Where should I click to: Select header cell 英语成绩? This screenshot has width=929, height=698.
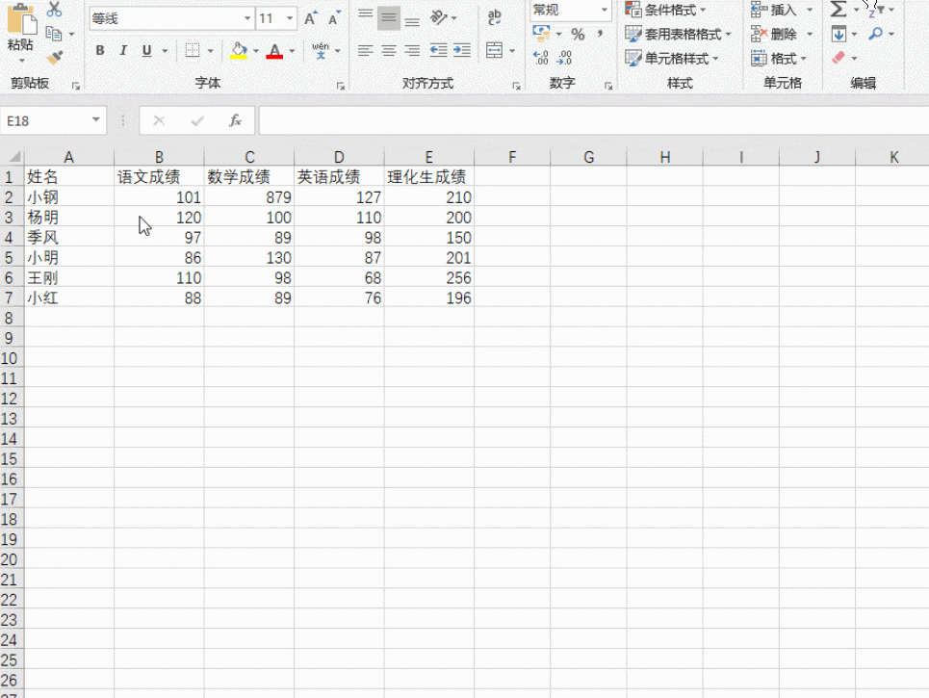pyautogui.click(x=339, y=176)
